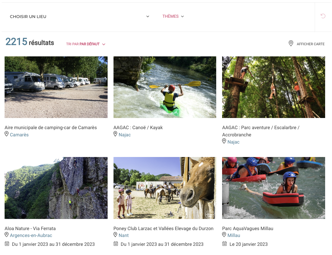
Task: Select the tree adventure park photo
Action: 273,87
